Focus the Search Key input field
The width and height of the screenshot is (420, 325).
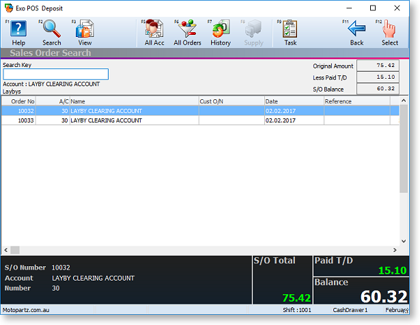[56, 74]
